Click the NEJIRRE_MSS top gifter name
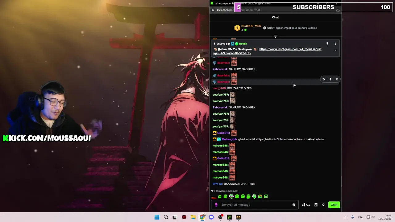Image resolution: width=395 pixels, height=222 pixels. pos(251,26)
